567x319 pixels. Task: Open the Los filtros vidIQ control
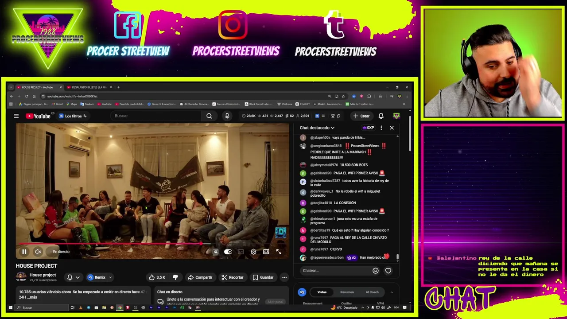[x=74, y=116]
